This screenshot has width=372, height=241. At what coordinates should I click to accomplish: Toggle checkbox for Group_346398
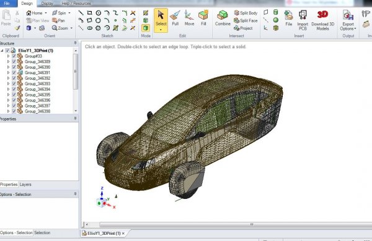(x=14, y=111)
